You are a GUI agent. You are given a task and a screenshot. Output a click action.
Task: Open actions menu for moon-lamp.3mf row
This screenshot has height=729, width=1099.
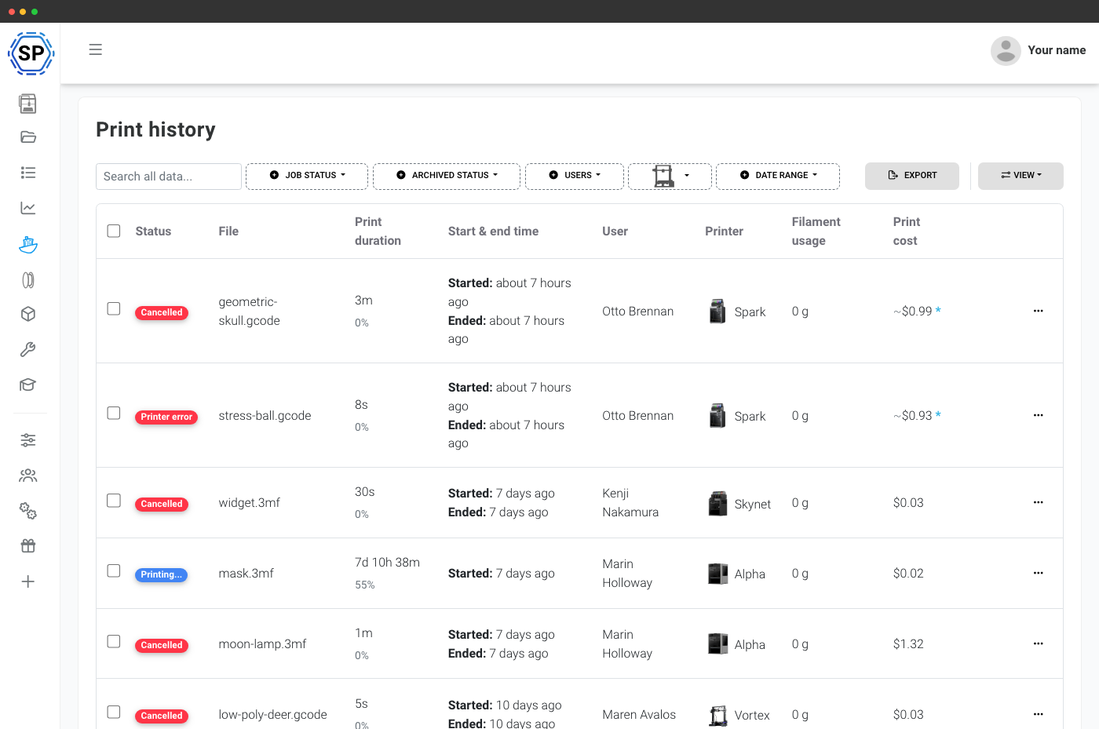tap(1039, 643)
